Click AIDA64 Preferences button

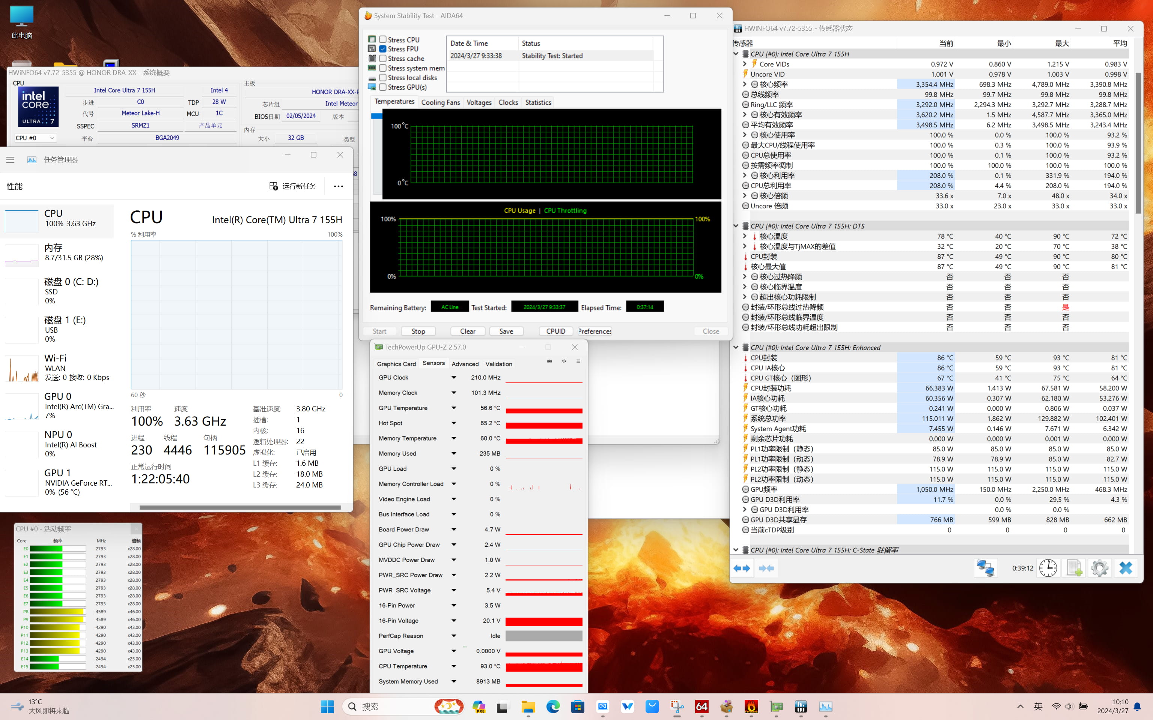coord(595,331)
